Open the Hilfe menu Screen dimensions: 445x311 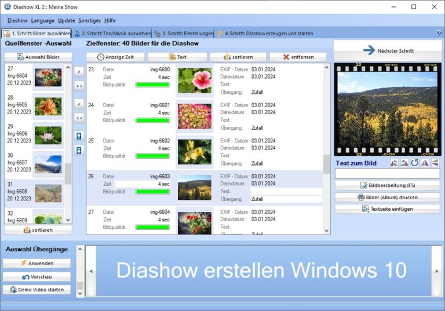(110, 20)
